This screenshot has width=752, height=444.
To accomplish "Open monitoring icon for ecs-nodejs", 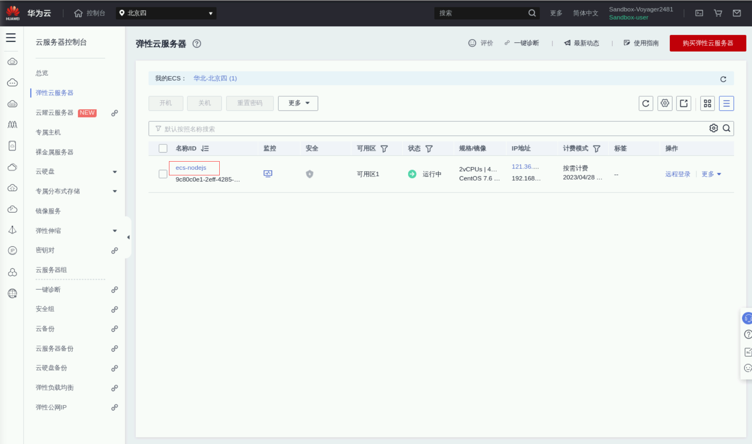I will click(268, 174).
